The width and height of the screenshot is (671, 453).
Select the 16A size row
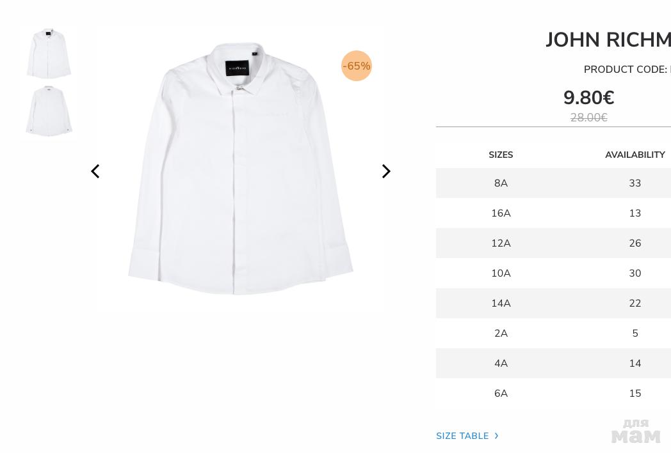coord(501,213)
